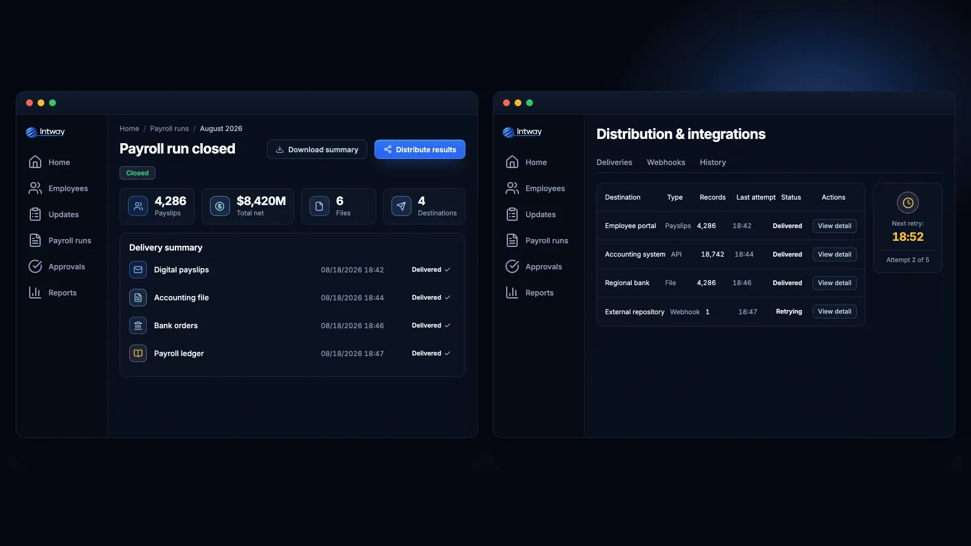
Task: Click Updates label in left window sidebar
Action: 64,214
